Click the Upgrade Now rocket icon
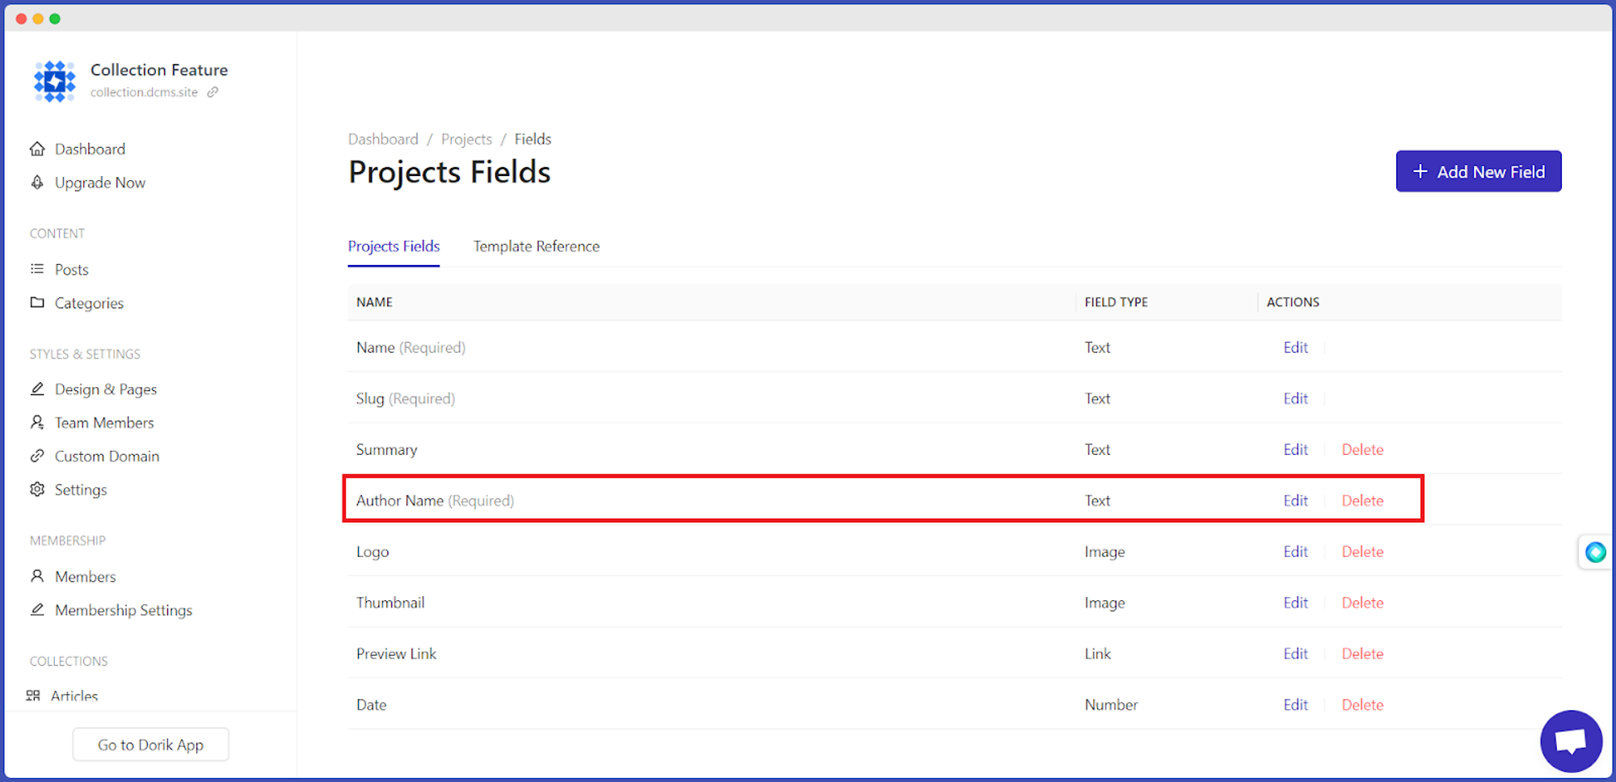1616x782 pixels. (37, 183)
